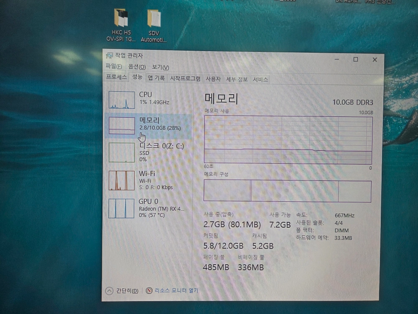Select the Wi-Fi throughput graph thumbnail
Screen dimensions: 418x314
(122, 180)
